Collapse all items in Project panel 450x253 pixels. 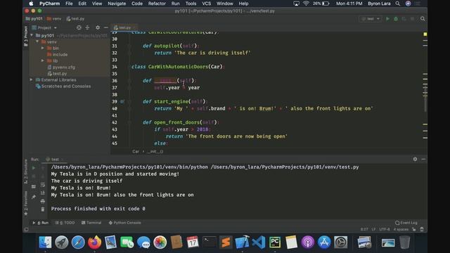(x=87, y=27)
